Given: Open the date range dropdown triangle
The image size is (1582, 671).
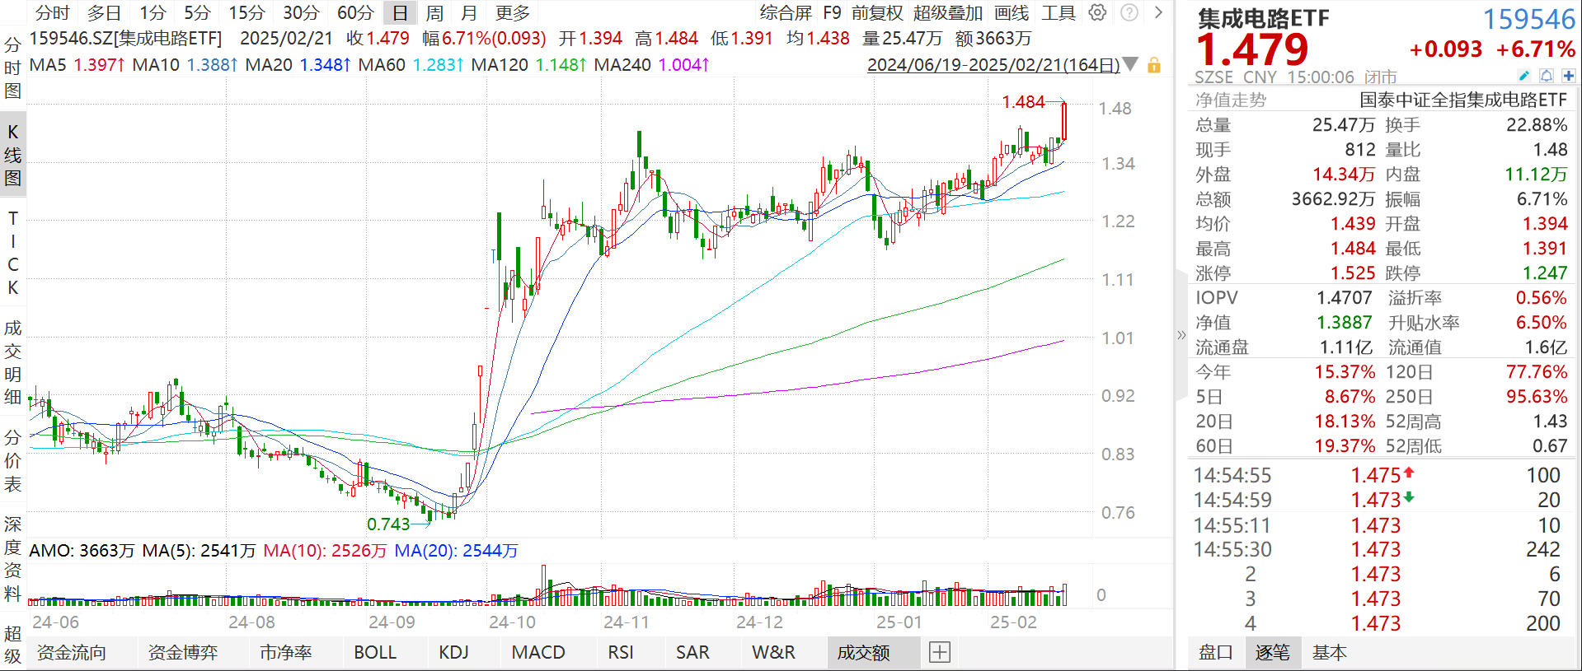Looking at the screenshot, I should [1131, 64].
